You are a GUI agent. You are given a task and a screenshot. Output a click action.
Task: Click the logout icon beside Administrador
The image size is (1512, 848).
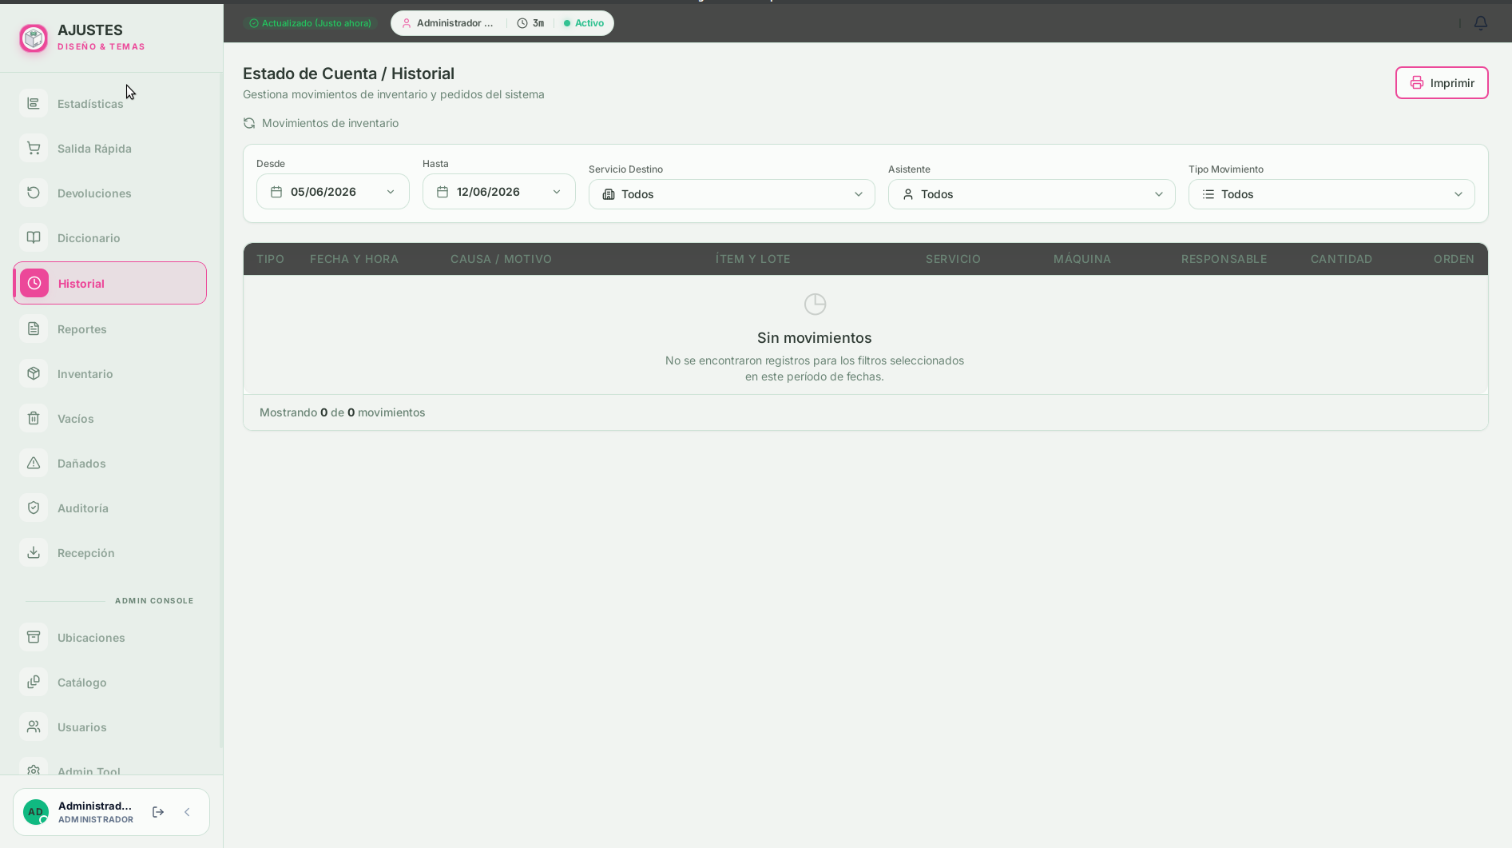pos(158,812)
